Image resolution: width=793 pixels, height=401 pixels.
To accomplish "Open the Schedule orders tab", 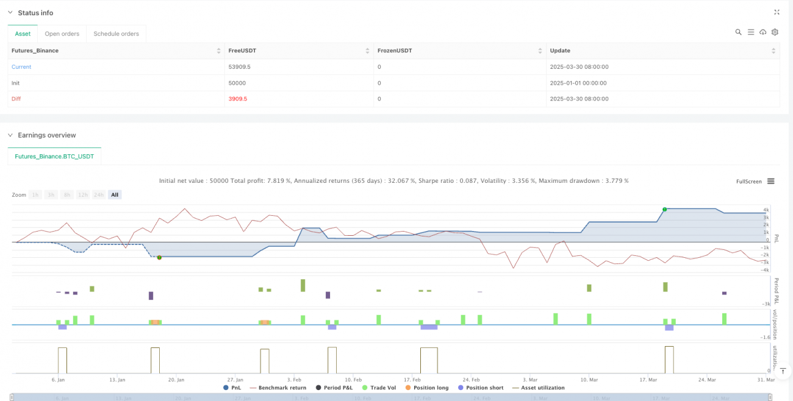I will point(116,34).
